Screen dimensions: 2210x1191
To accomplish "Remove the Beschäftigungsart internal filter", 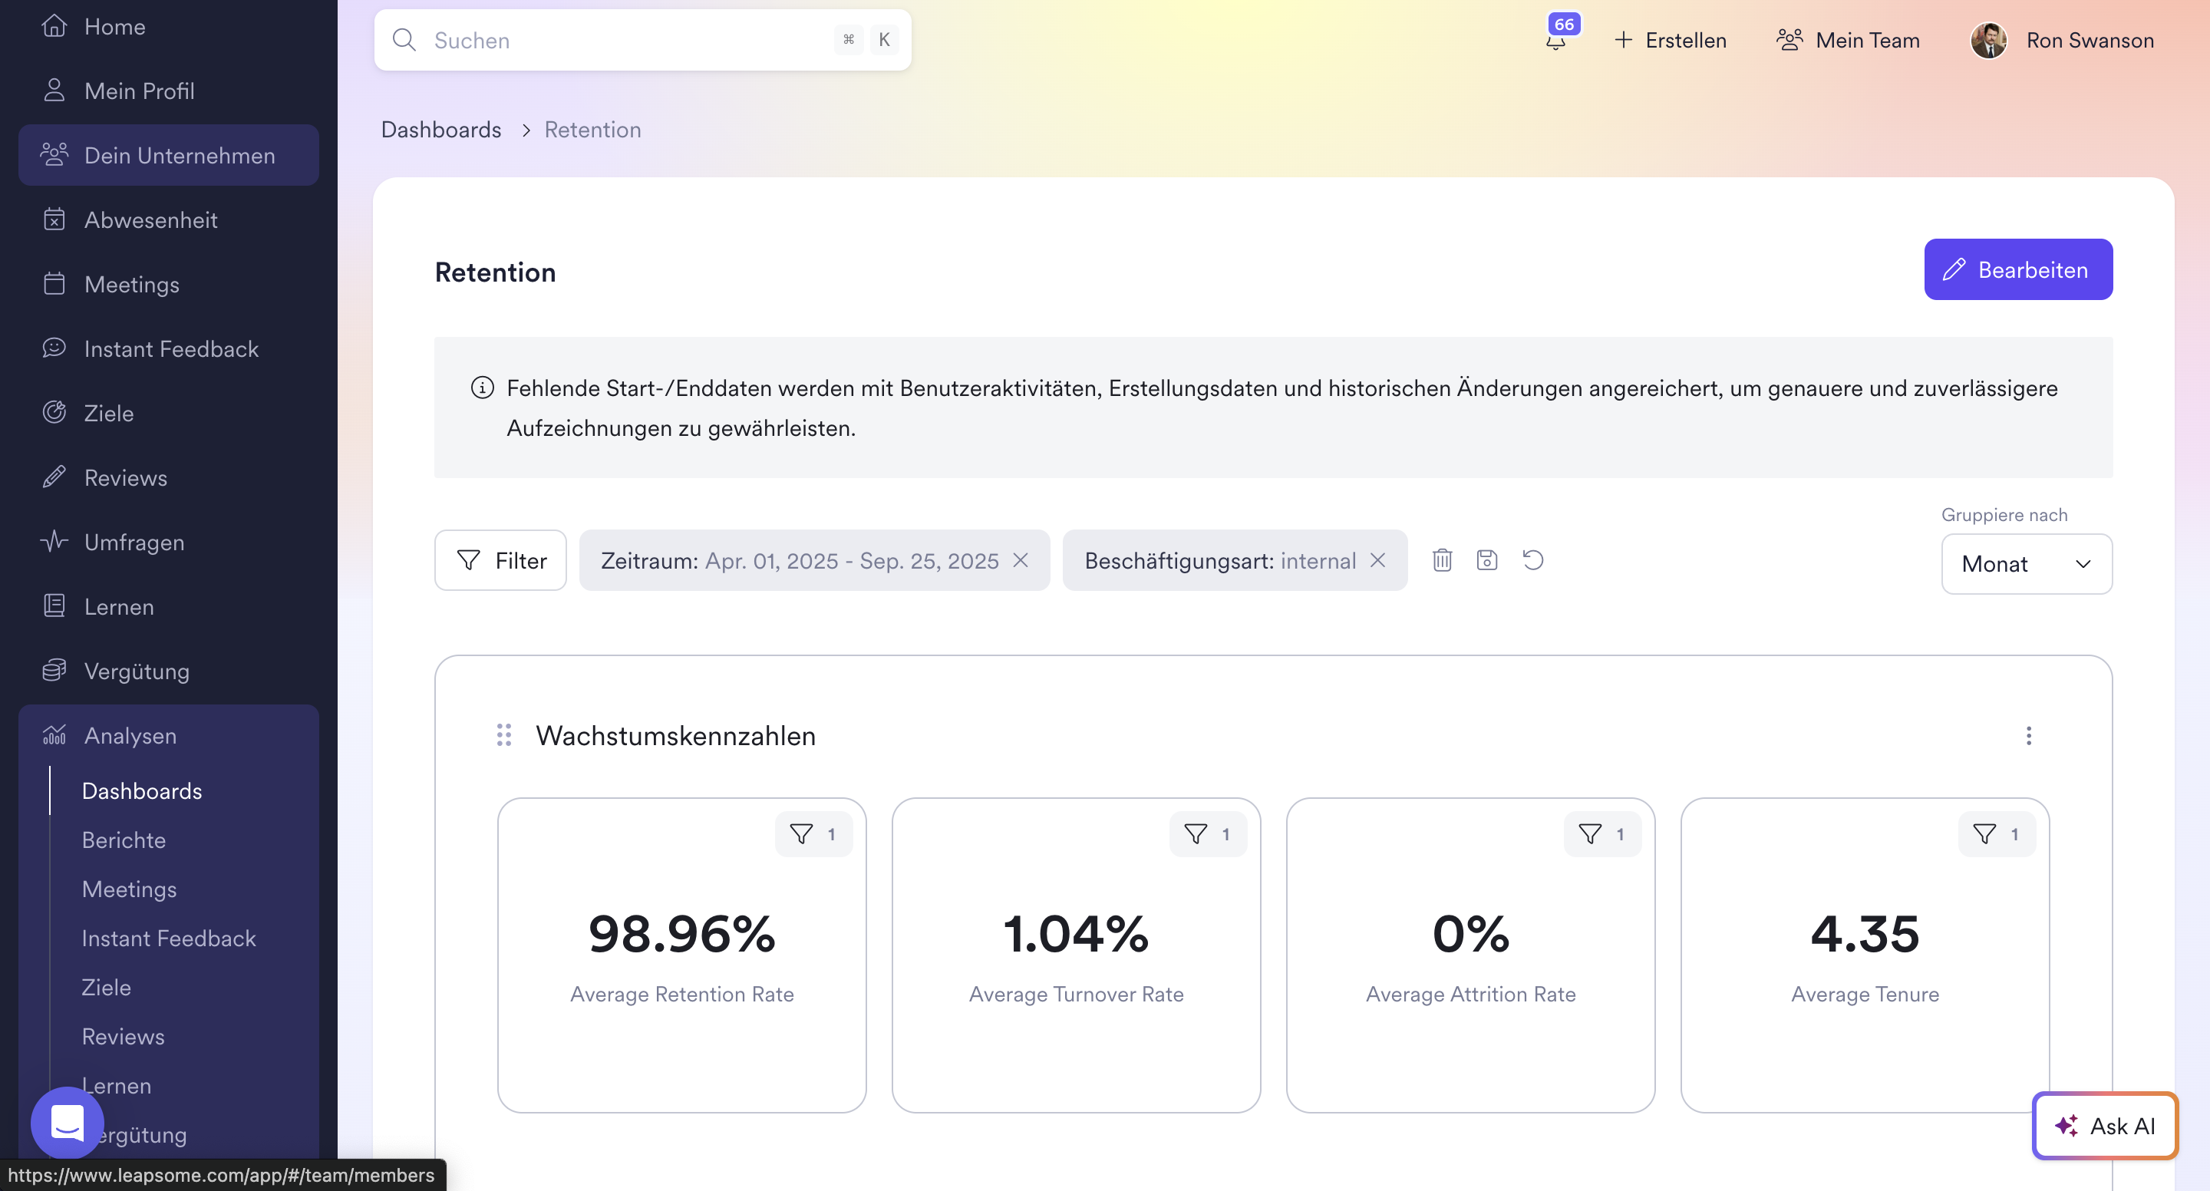I will 1377,560.
